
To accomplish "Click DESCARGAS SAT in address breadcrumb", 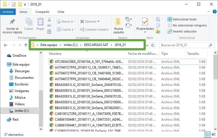I will (x=96, y=45).
